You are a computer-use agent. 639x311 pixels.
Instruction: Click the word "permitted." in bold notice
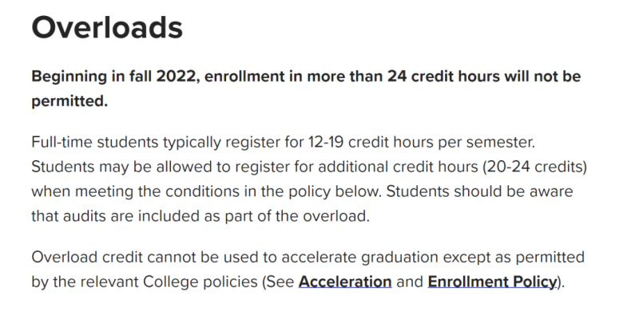[x=69, y=101]
